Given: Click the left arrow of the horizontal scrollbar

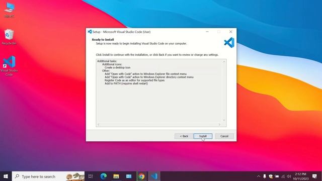Looking at the screenshot, I should coord(99,124).
